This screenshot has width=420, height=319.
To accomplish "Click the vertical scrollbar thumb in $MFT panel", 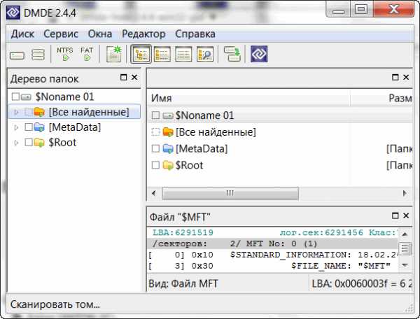I will 405,249.
